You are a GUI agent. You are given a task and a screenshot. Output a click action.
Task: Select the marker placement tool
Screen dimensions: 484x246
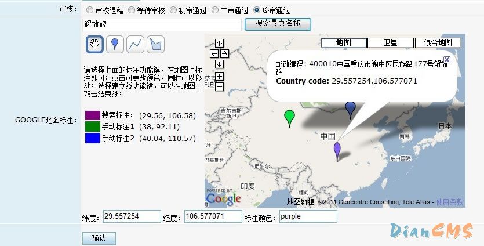coord(115,44)
